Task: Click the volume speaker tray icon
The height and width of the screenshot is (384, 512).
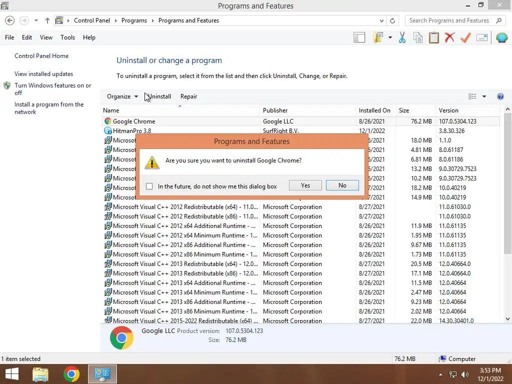Action: point(464,374)
